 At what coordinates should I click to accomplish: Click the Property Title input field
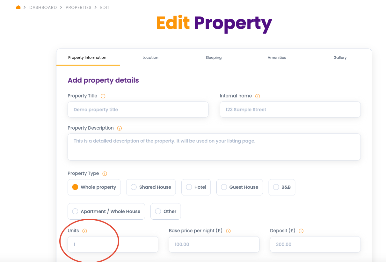coord(138,110)
